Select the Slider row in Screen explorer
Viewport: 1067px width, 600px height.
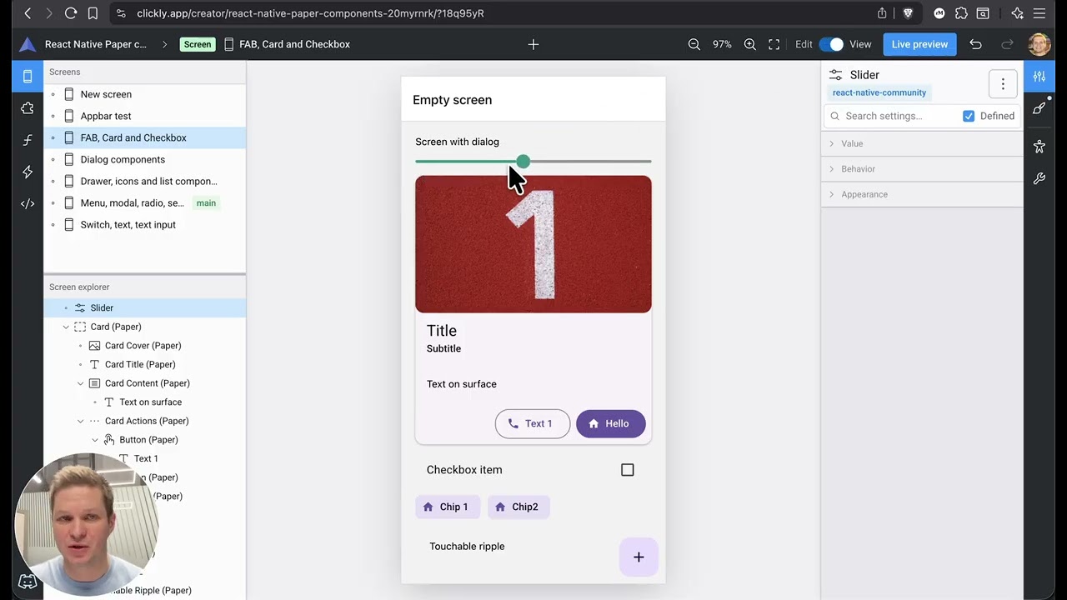[145, 307]
